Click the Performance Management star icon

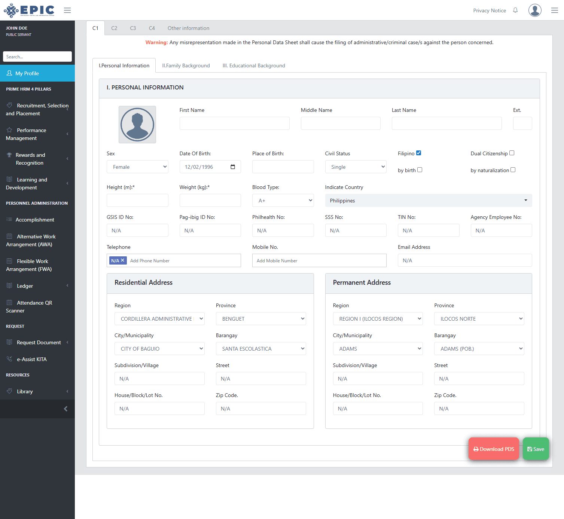click(9, 130)
